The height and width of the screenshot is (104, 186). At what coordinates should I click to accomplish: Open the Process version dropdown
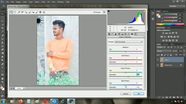tap(128, 42)
